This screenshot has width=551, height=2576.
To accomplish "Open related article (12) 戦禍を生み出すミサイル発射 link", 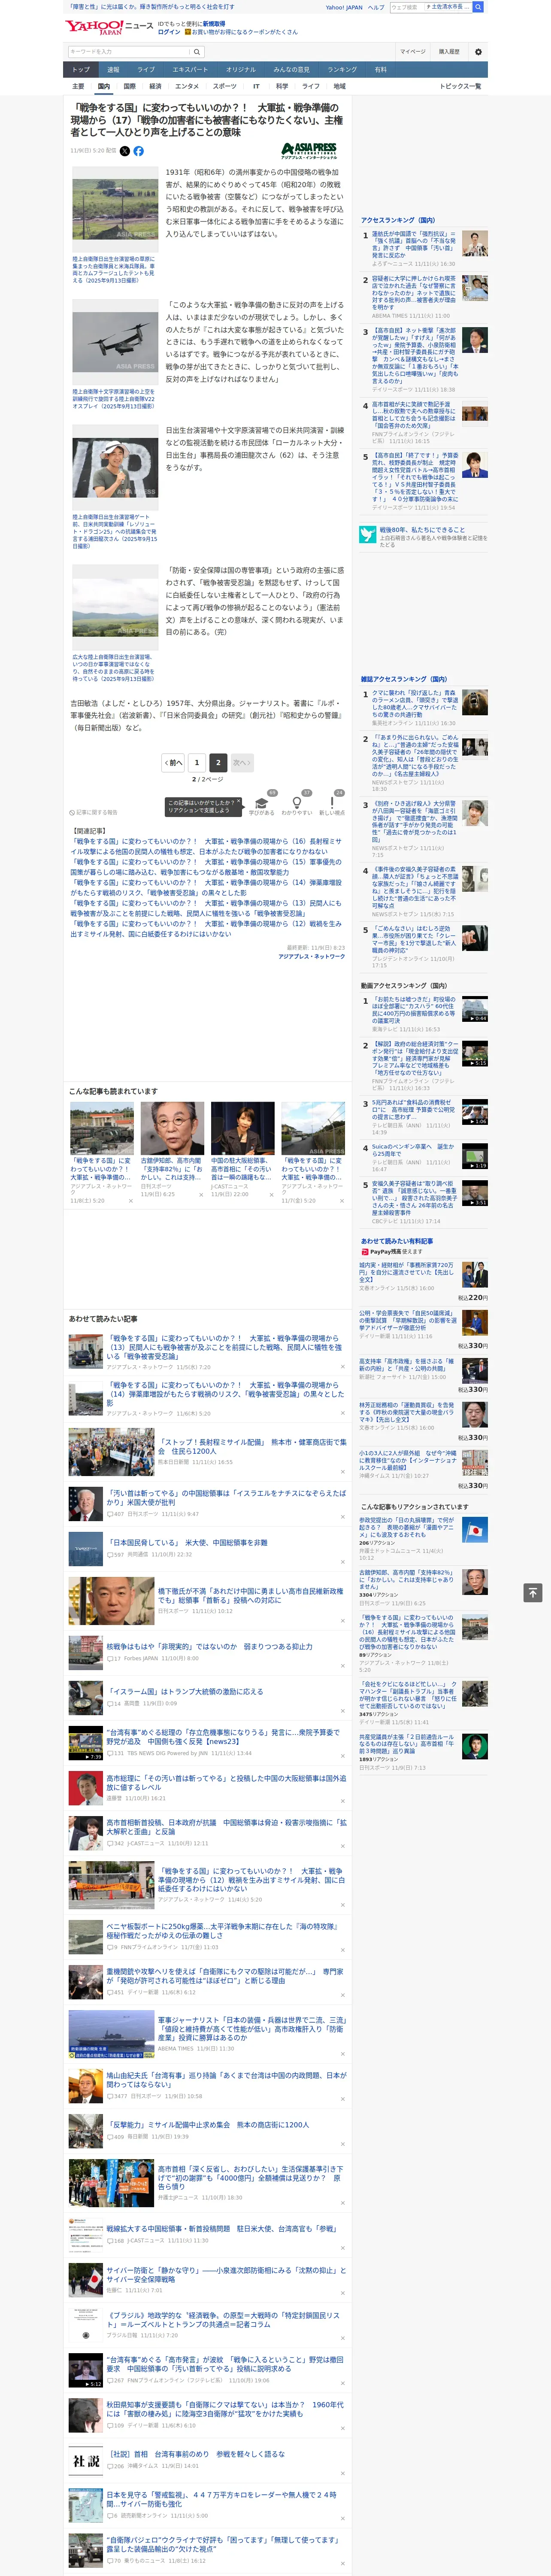I will (207, 929).
